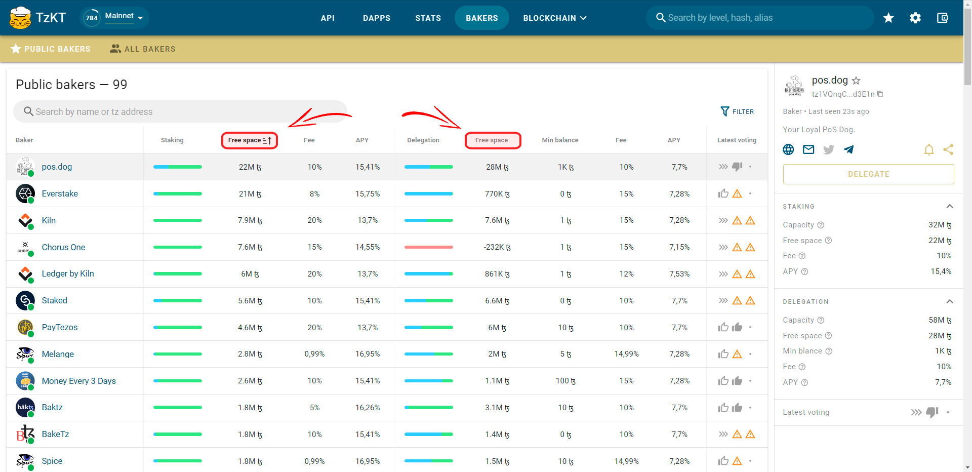Click the level 784 badge
This screenshot has width=972, height=472.
click(x=92, y=18)
